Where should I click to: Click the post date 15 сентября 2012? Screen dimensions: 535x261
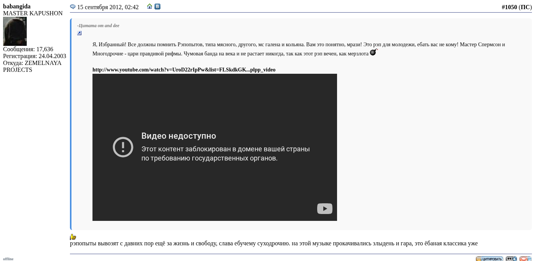pyautogui.click(x=108, y=7)
